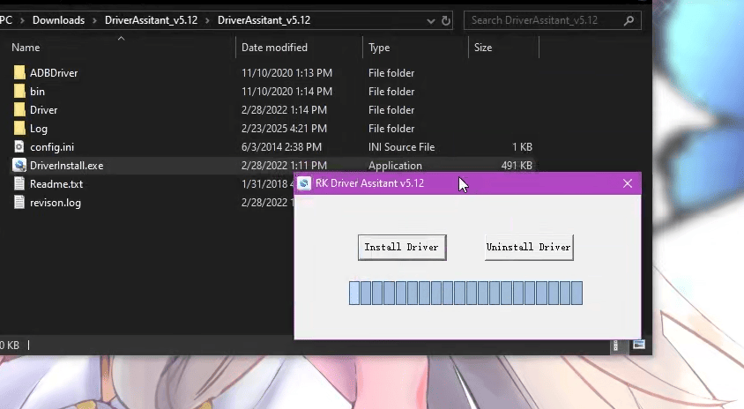Click the Driver folder icon
This screenshot has height=409, width=744.
19,110
